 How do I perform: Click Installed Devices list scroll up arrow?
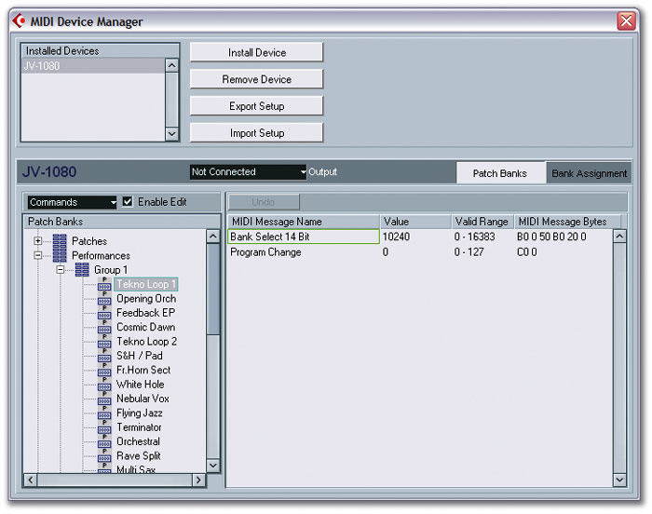(171, 66)
